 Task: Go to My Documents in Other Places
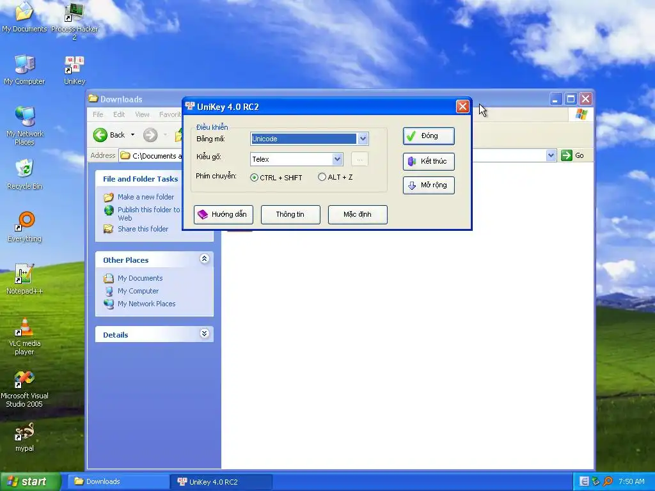(x=140, y=278)
